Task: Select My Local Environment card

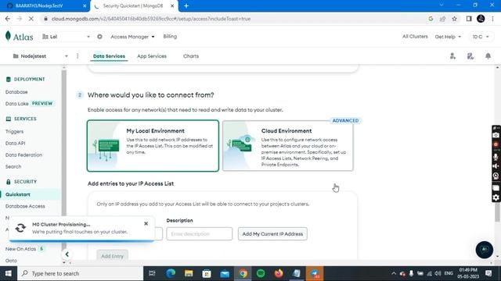Action: (153, 146)
